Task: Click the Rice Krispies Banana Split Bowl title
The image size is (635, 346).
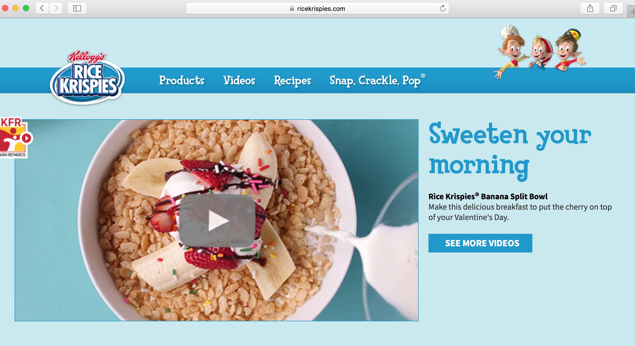Action: (488, 196)
